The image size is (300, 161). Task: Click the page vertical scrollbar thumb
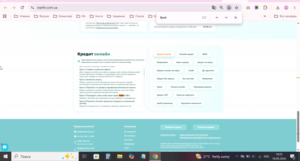pyautogui.click(x=298, y=127)
